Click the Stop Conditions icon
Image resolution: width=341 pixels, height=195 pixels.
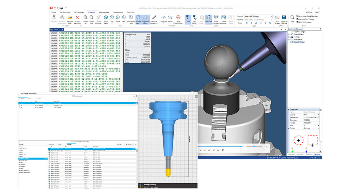point(178,18)
